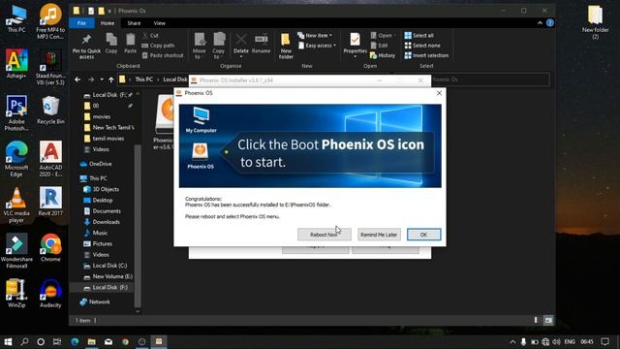Switch to details view button
Screen dimensions: 620x349
pyautogui.click(x=536, y=320)
